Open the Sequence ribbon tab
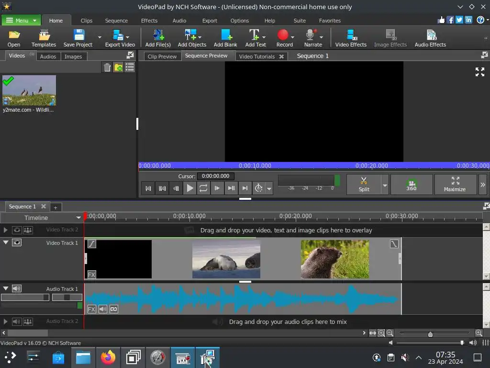 point(116,21)
